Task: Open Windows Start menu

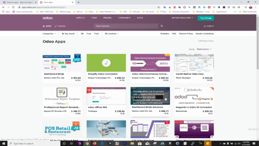Action: [4, 144]
